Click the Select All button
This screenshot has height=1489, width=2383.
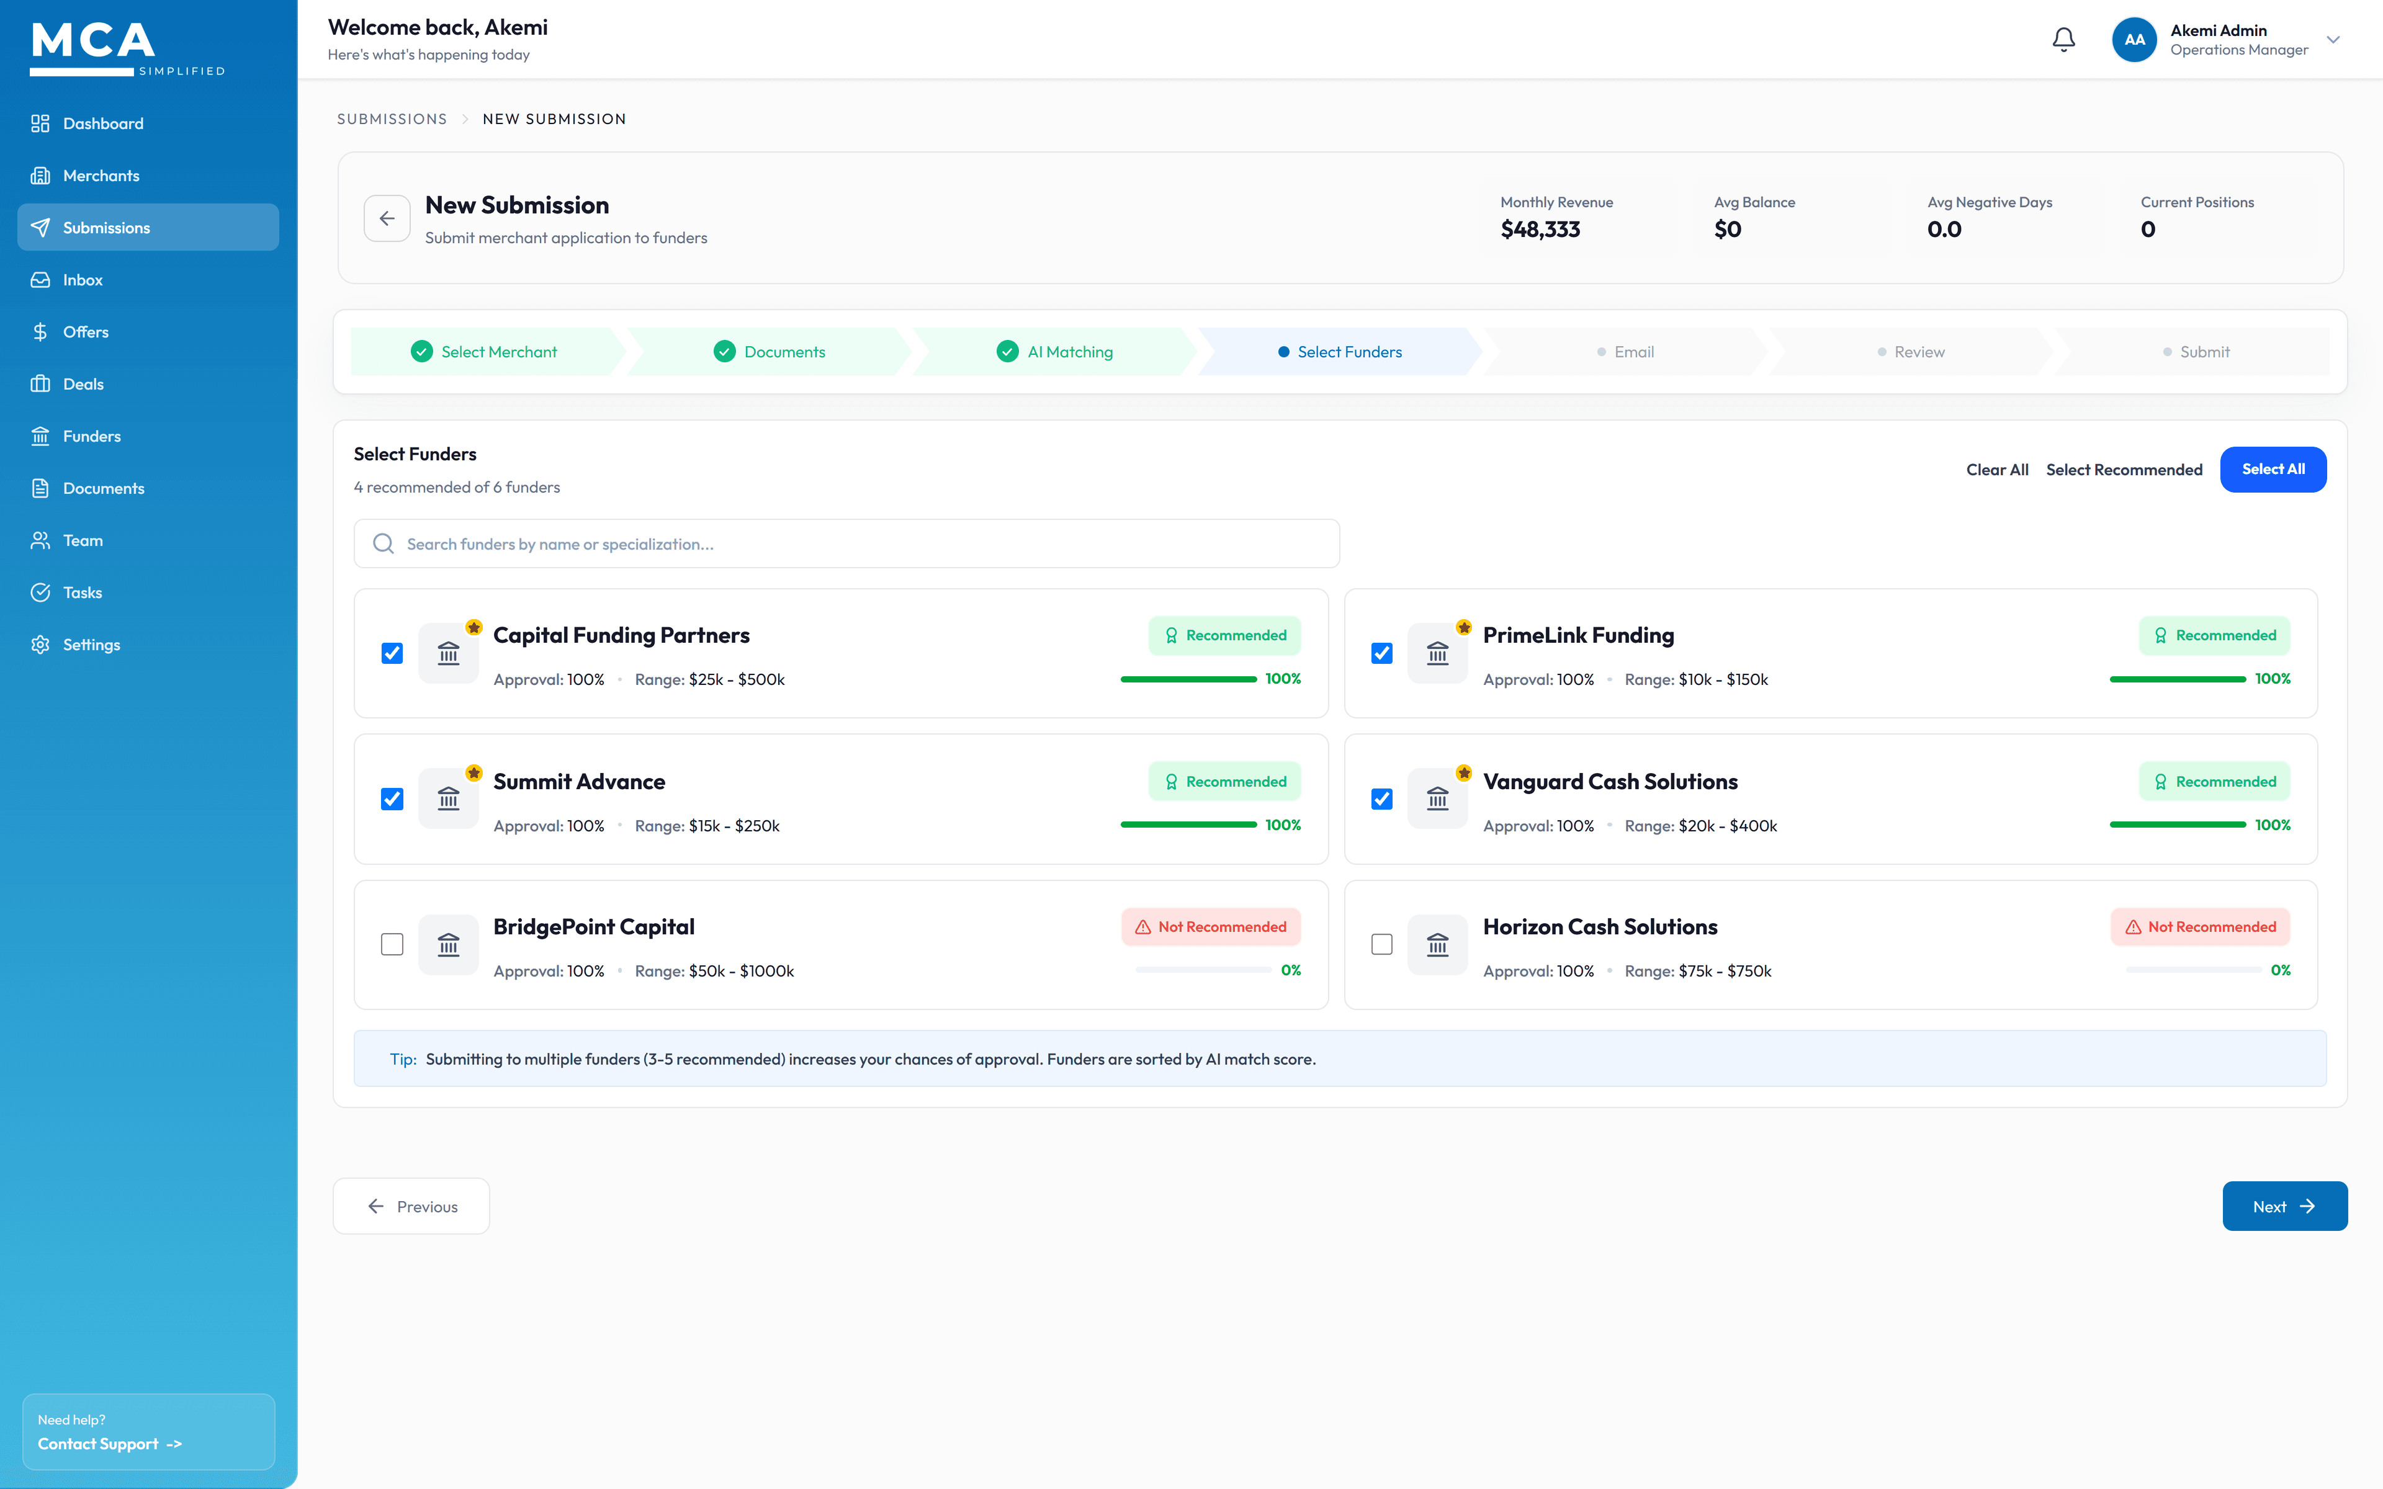click(2273, 470)
